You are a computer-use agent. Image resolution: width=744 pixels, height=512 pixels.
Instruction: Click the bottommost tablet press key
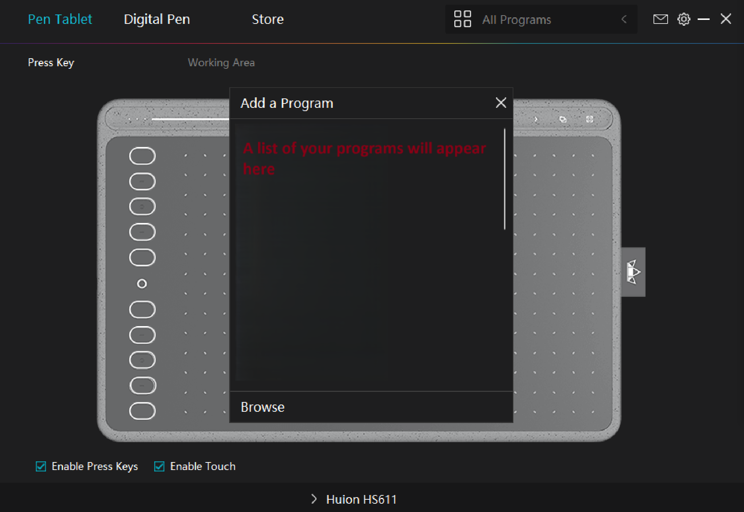(x=142, y=411)
